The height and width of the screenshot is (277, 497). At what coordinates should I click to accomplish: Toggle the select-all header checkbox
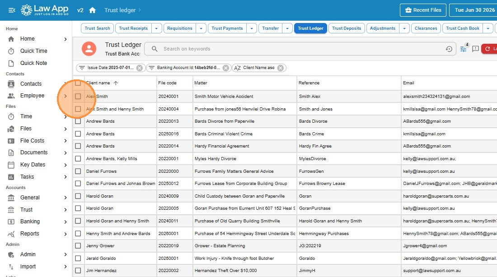pos(78,83)
